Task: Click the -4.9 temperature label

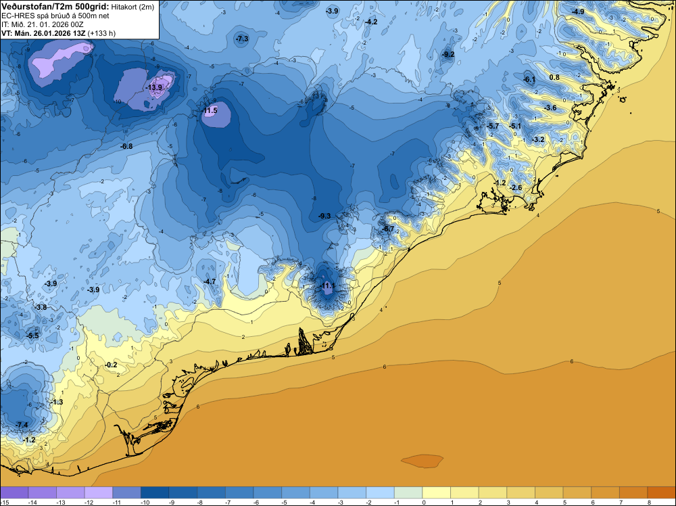Action: pos(578,11)
